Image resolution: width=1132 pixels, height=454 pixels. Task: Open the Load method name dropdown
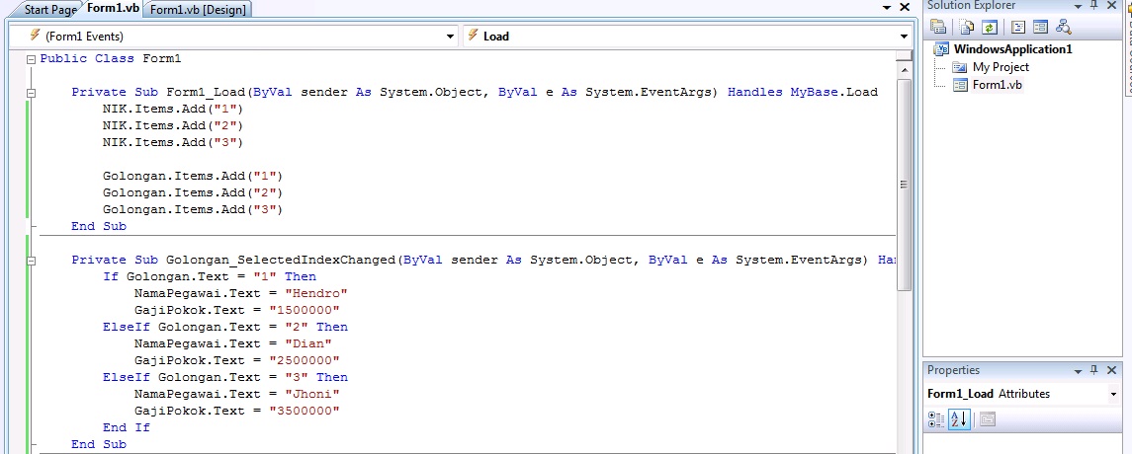[x=904, y=37]
